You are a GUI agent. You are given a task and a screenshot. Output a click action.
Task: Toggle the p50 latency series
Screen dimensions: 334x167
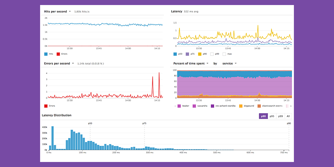pos(175,54)
